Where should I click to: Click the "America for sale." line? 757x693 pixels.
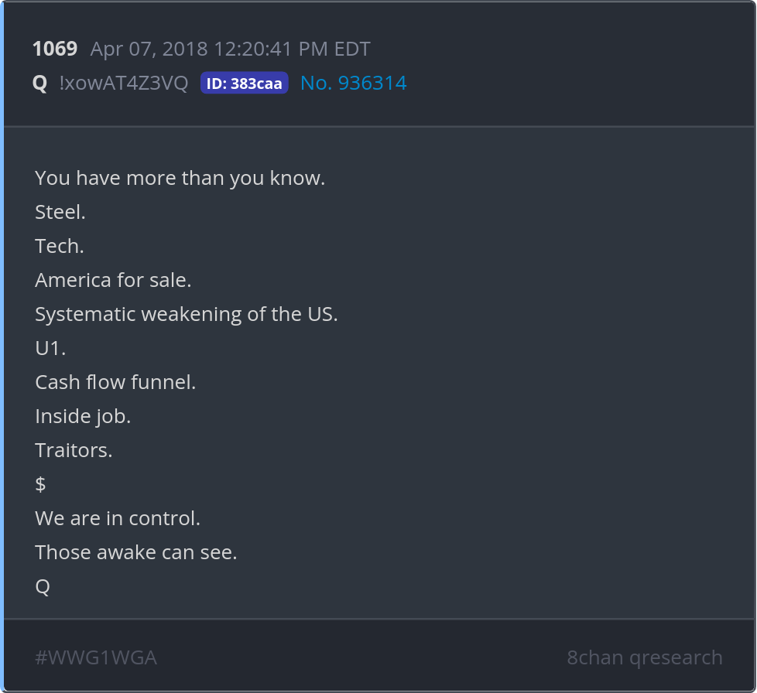click(113, 280)
